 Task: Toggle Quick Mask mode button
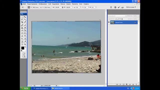pyautogui.click(x=24, y=53)
